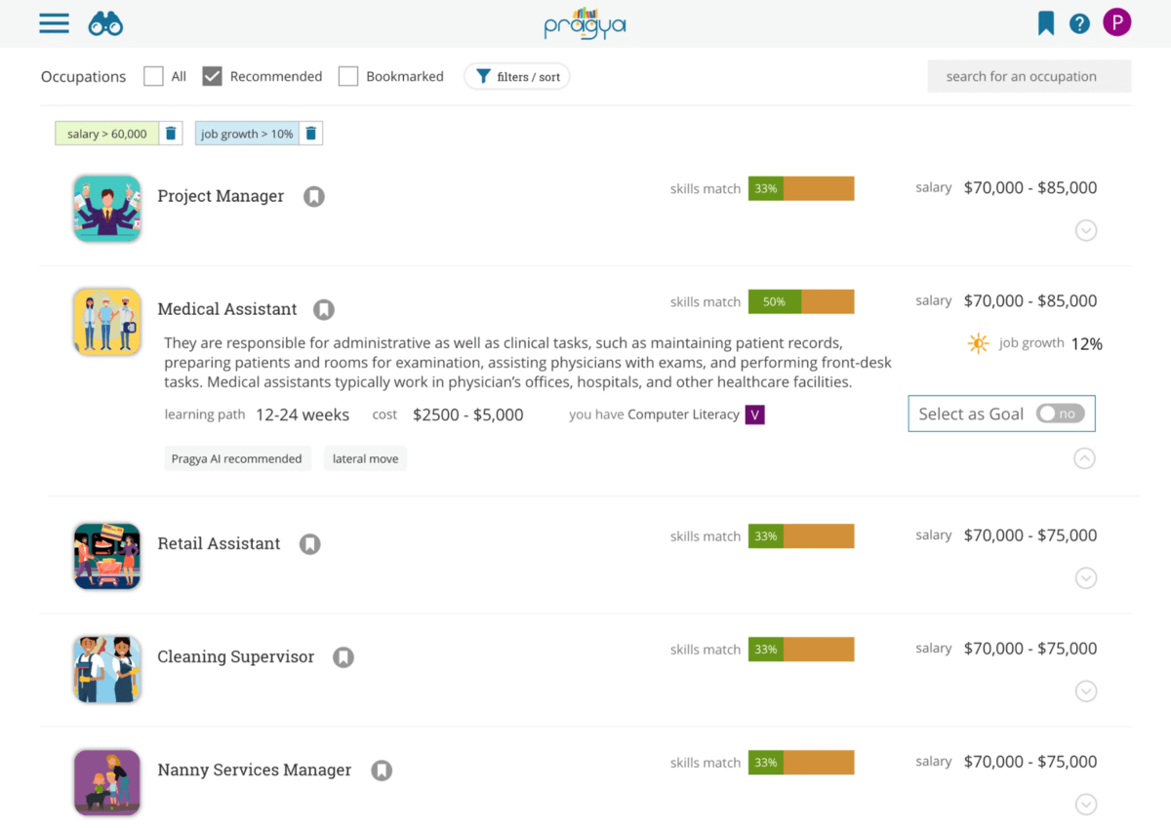Screen dimensions: 1171x828
Task: Open the hamburger menu
Action: pyautogui.click(x=54, y=23)
